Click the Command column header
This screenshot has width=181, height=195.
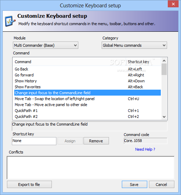pos(70,62)
